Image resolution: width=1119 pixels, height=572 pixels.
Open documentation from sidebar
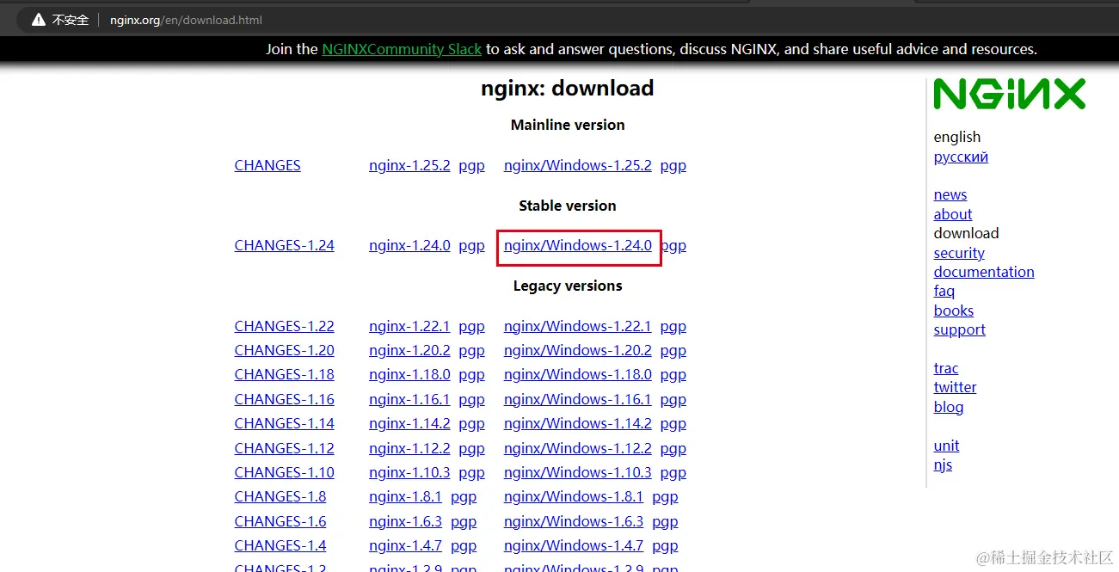tap(984, 272)
